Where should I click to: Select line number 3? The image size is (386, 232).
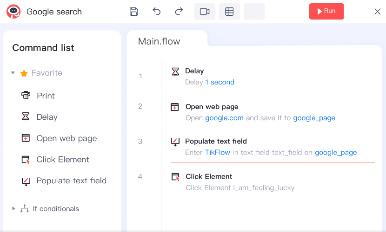coord(140,142)
